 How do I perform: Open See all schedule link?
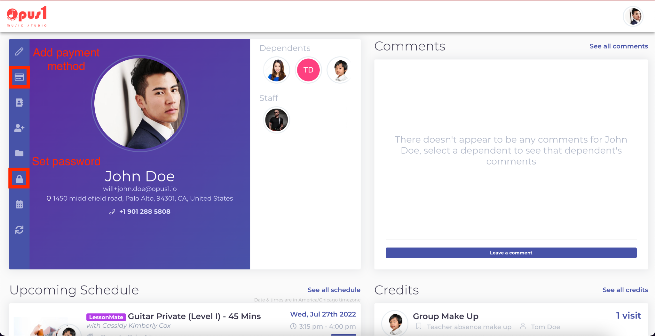334,290
